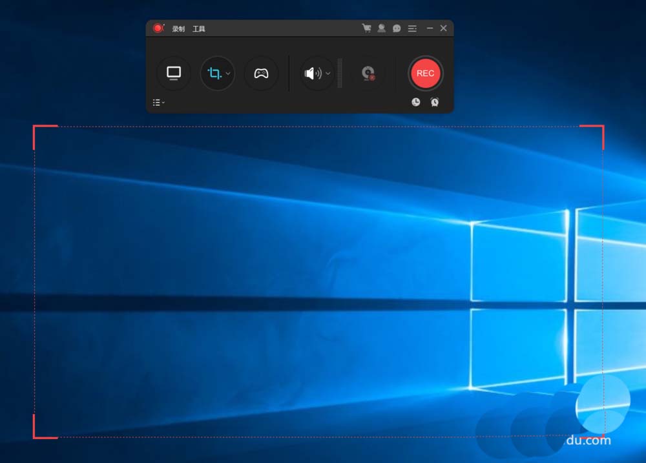
Task: Minimize the recorder window
Action: [x=430, y=28]
